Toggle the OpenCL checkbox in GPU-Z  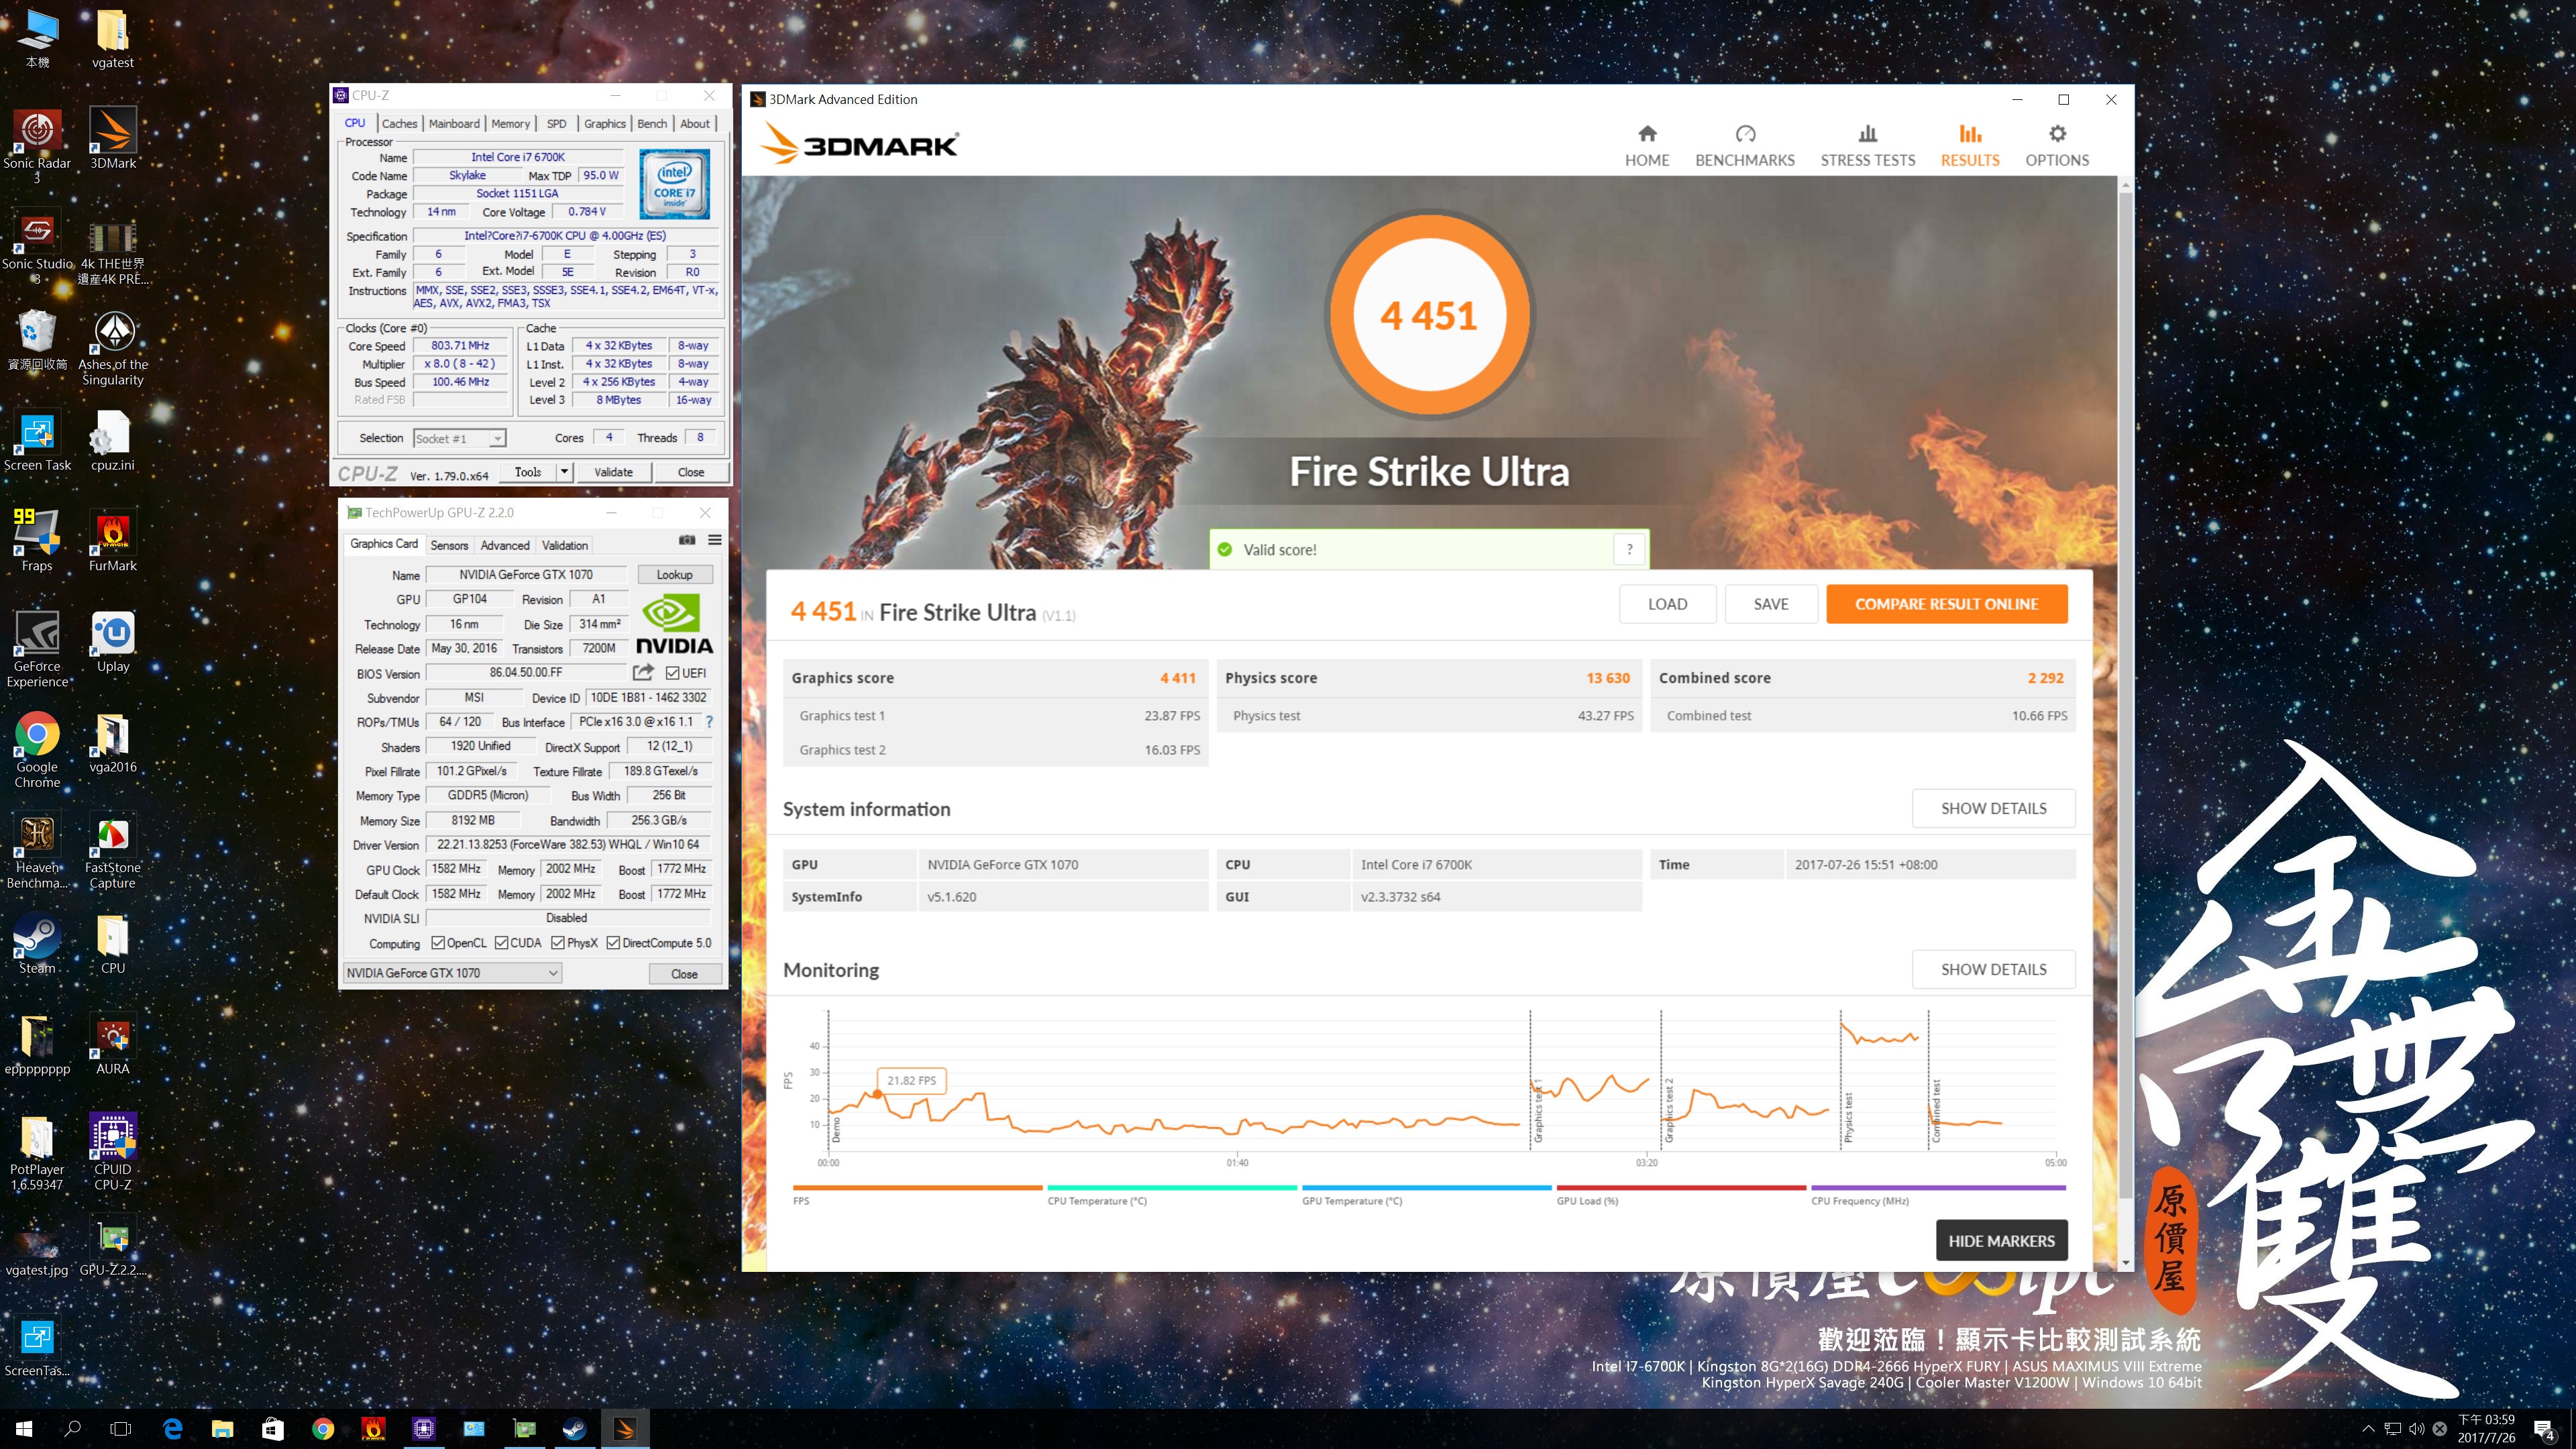tap(438, 943)
